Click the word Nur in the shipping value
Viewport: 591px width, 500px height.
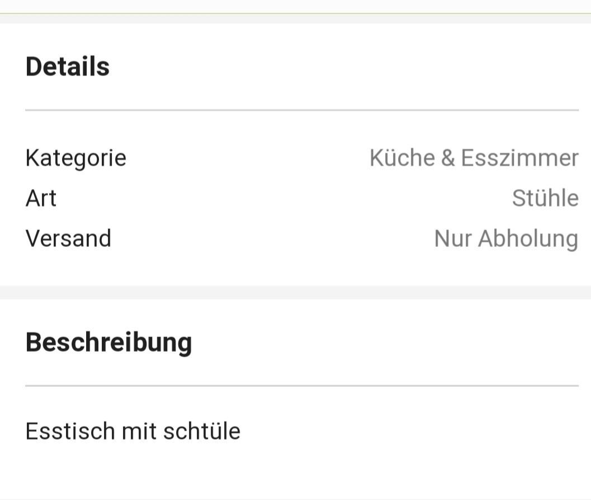pyautogui.click(x=452, y=239)
